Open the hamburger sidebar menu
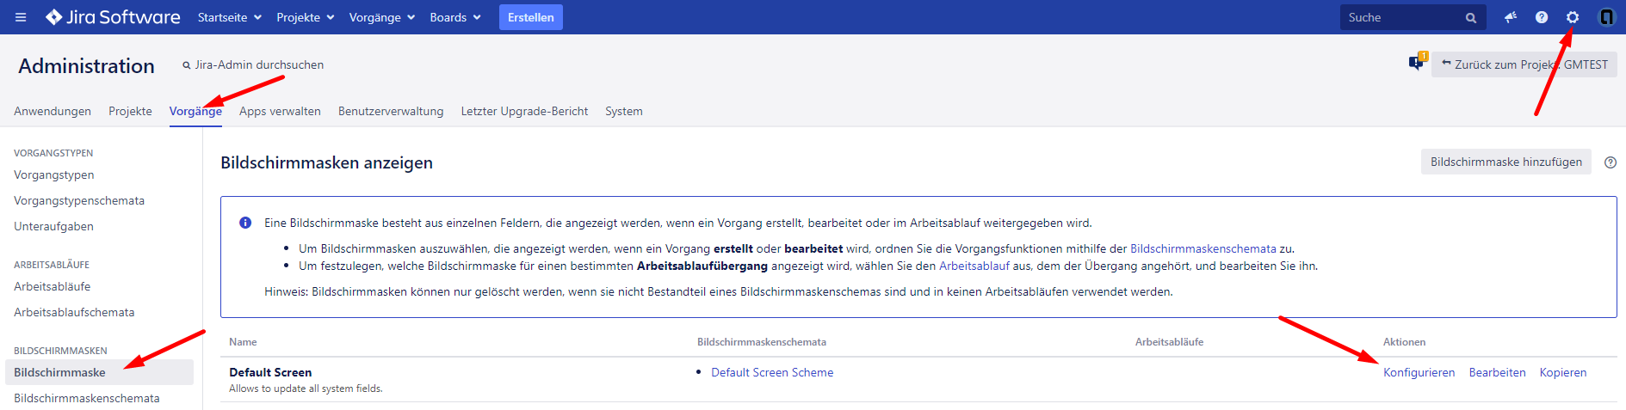Screen dimensions: 1626x410 (x=21, y=17)
